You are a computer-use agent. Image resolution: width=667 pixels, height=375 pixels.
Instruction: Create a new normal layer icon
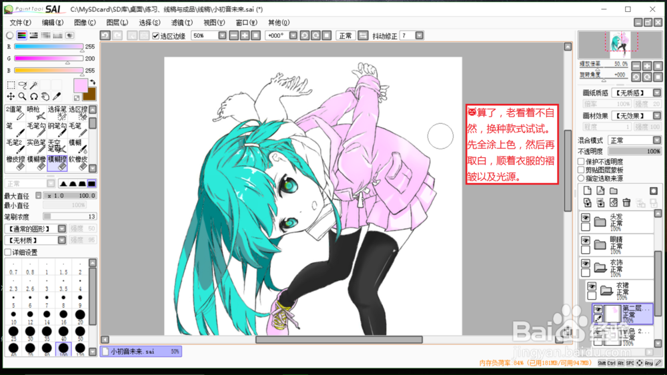point(587,190)
